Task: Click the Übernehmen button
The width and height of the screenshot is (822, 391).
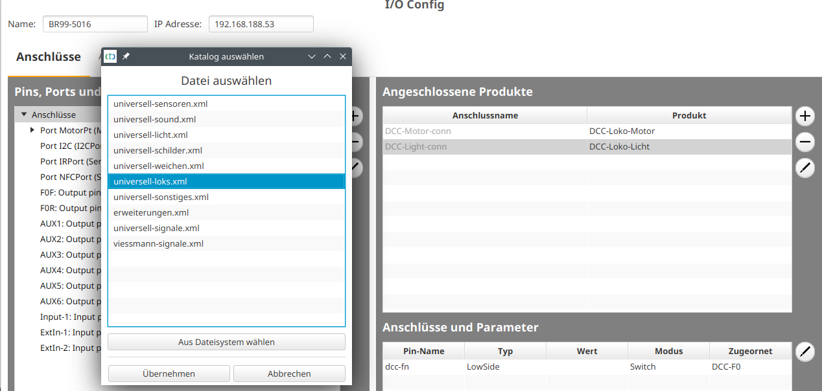Action: (169, 374)
